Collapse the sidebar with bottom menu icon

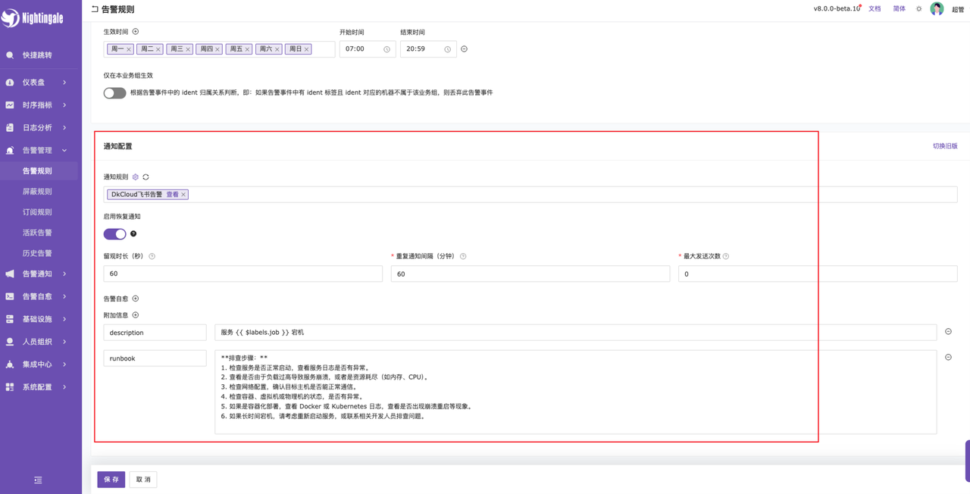[38, 480]
